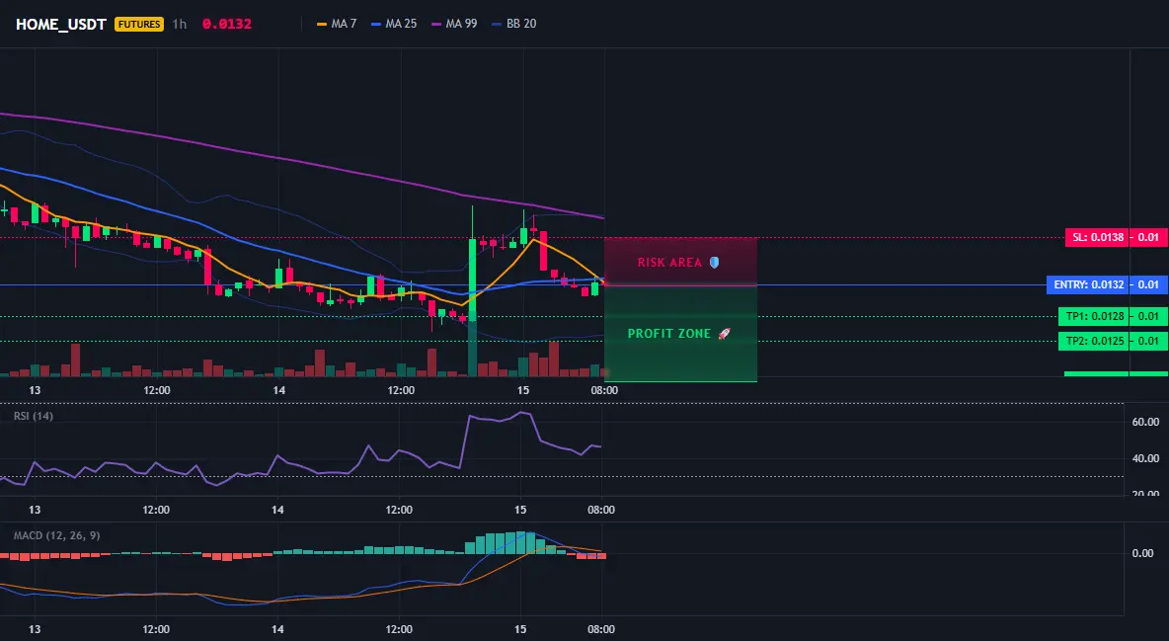This screenshot has height=641, width=1169.
Task: Click the RISK AREA label
Action: (x=669, y=263)
